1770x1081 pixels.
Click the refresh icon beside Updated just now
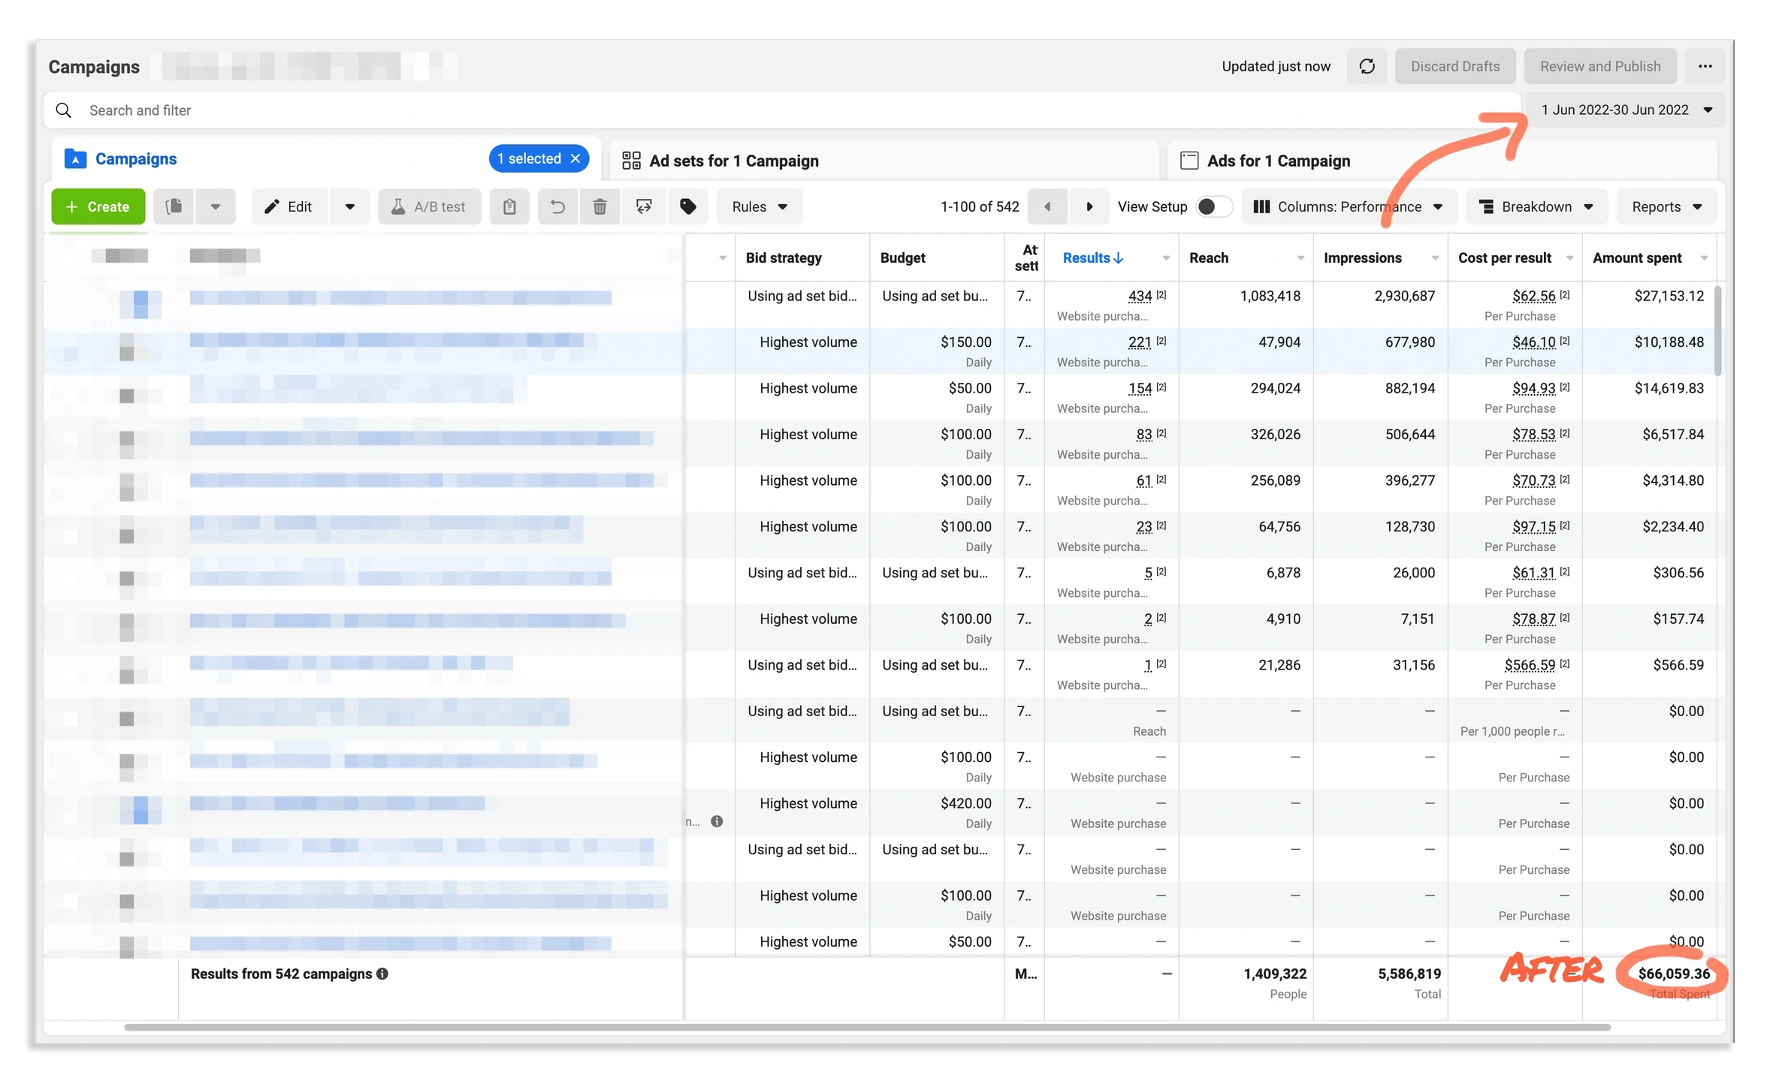point(1367,66)
